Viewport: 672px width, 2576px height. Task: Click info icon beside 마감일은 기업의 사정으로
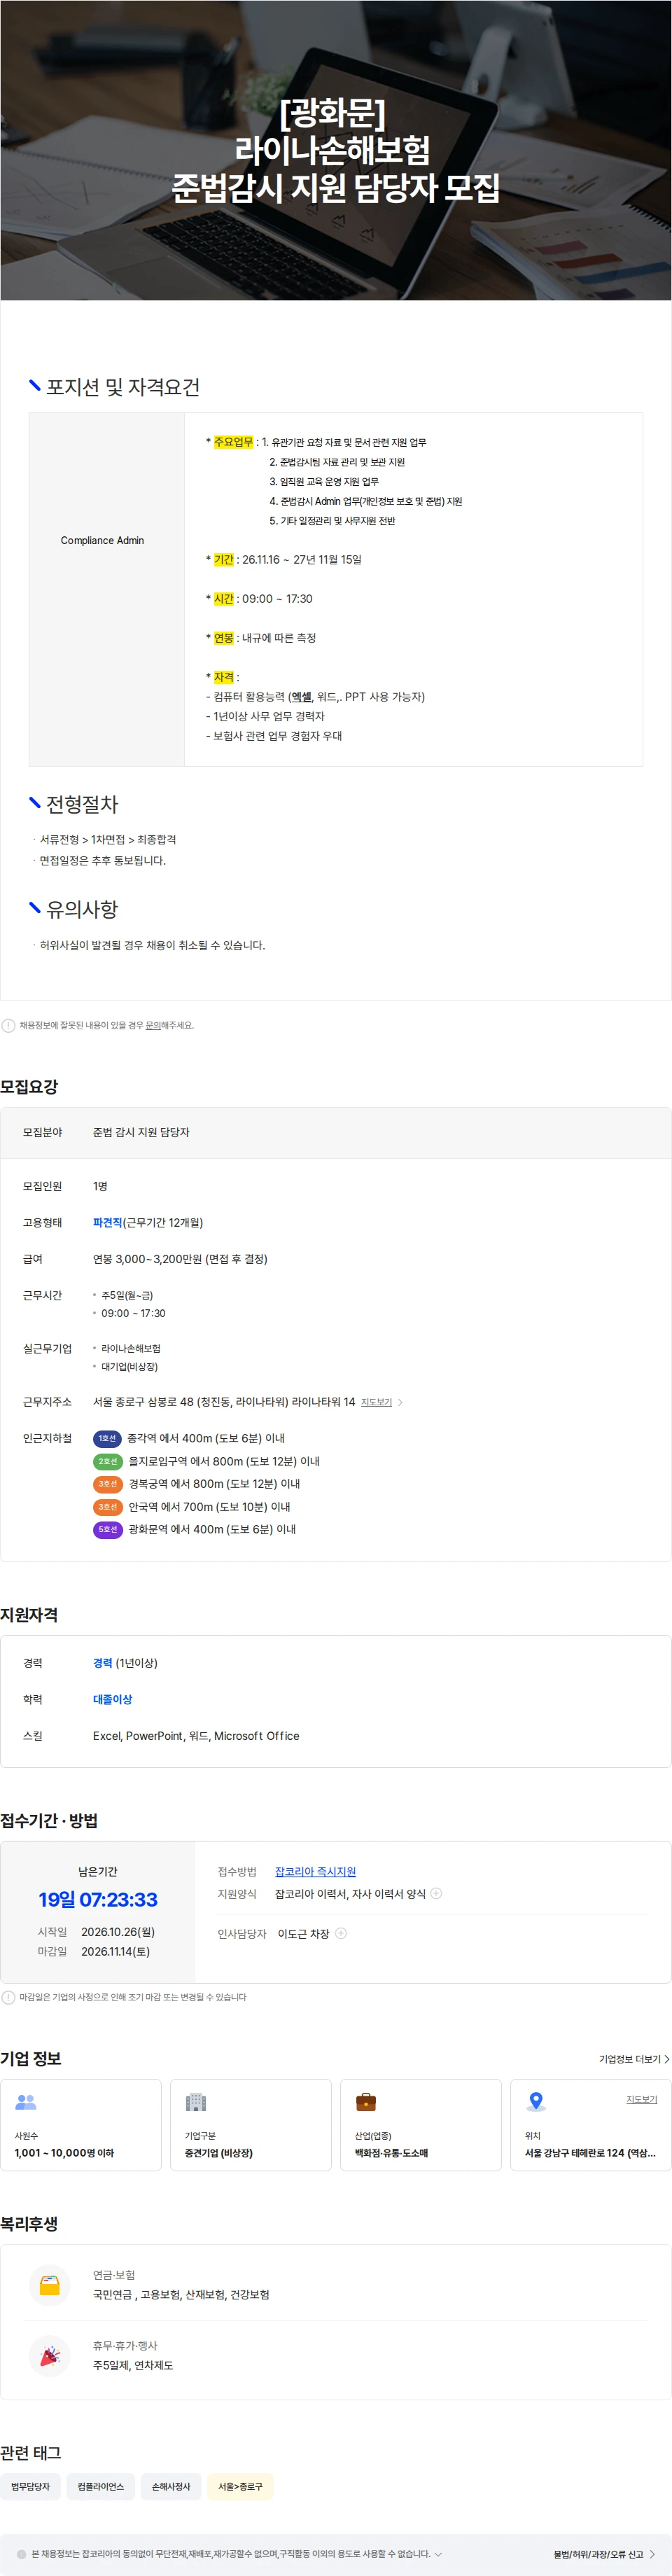click(x=8, y=1997)
